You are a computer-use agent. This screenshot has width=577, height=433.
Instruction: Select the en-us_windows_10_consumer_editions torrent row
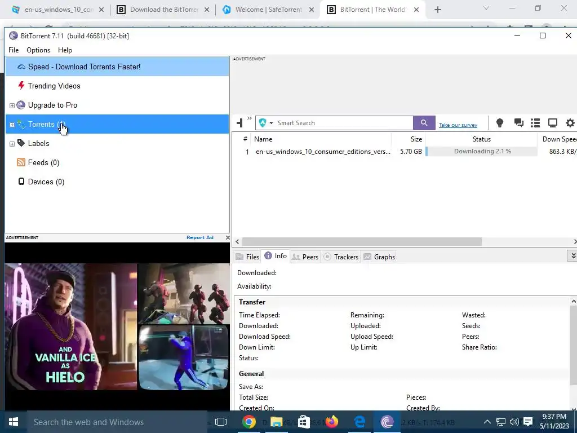point(405,151)
